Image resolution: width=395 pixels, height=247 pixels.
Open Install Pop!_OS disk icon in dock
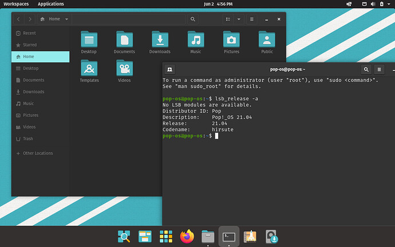271,237
